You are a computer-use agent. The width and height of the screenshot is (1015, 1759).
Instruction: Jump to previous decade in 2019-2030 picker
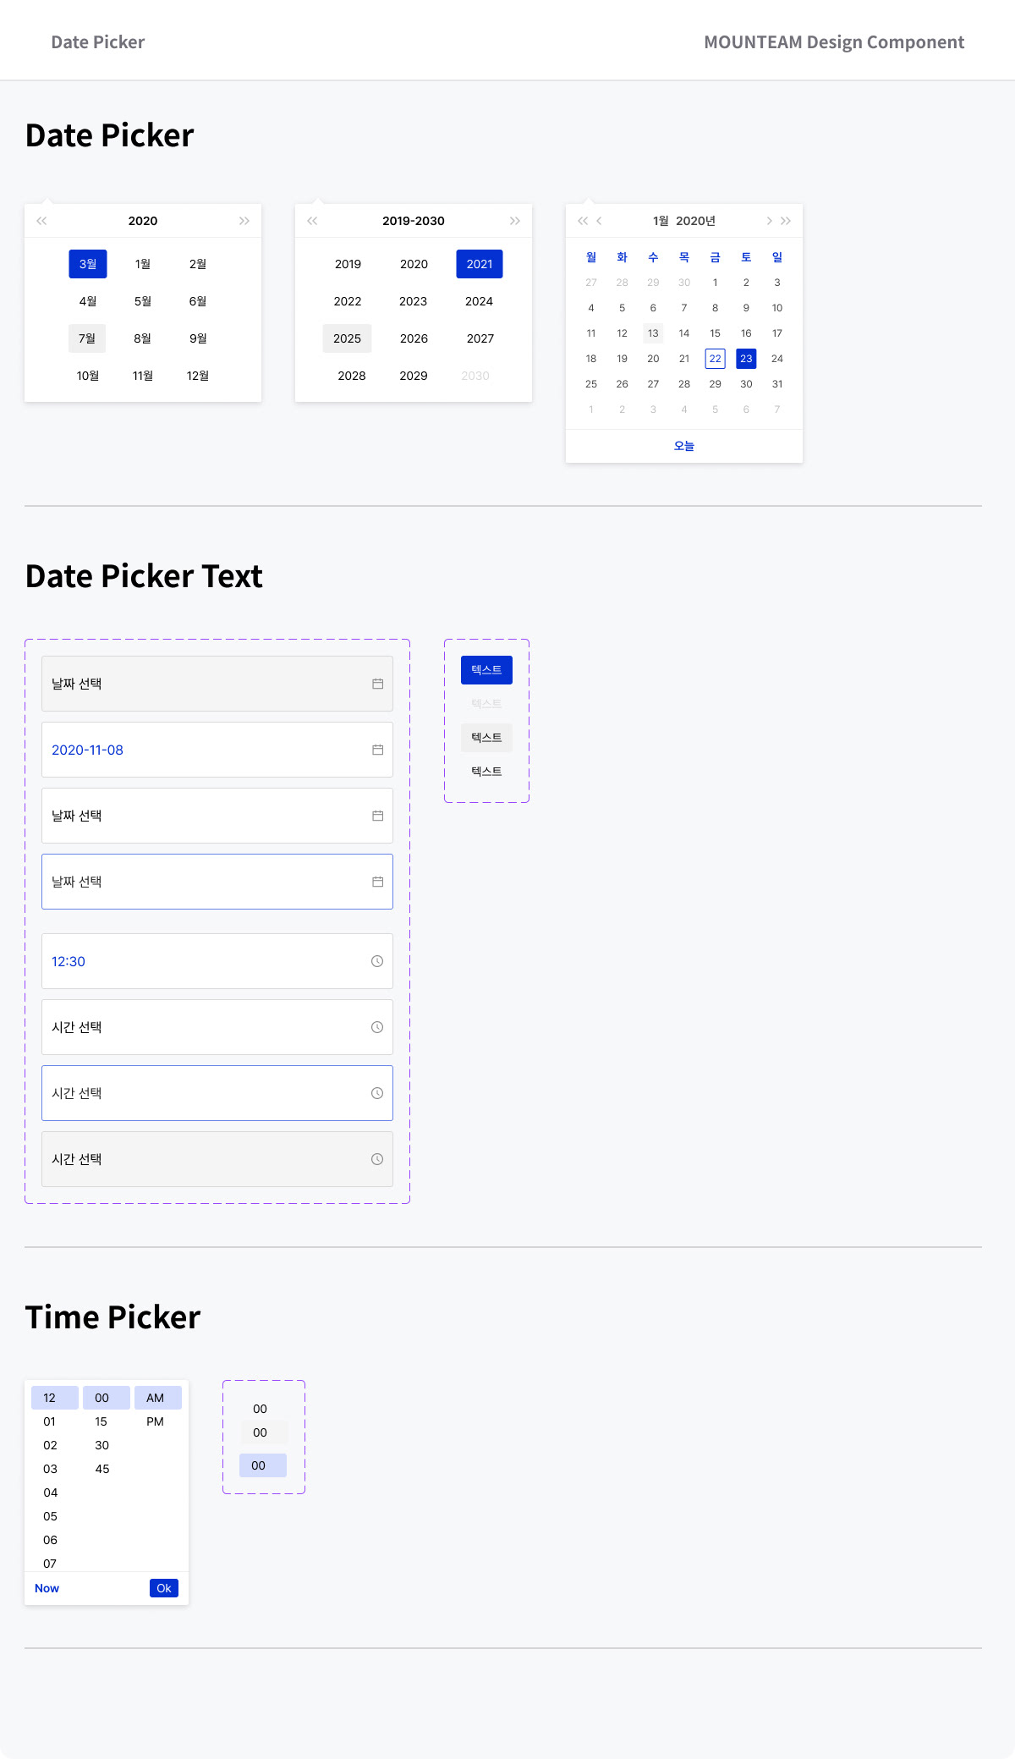[312, 221]
